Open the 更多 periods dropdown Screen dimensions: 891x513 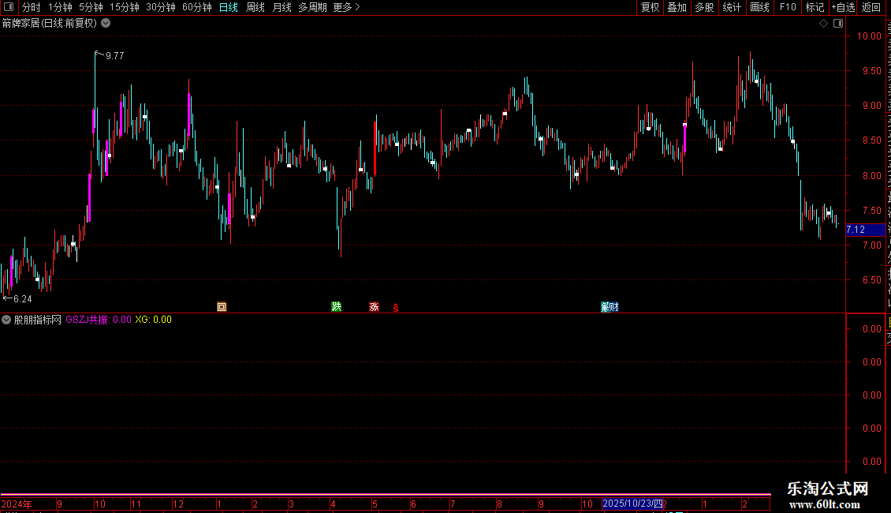pos(346,7)
